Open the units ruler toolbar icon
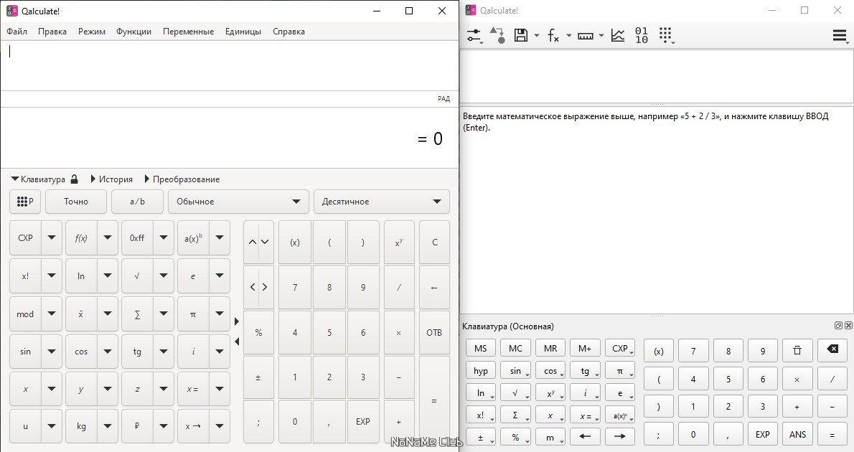Viewport: 854px width, 452px height. coord(586,36)
